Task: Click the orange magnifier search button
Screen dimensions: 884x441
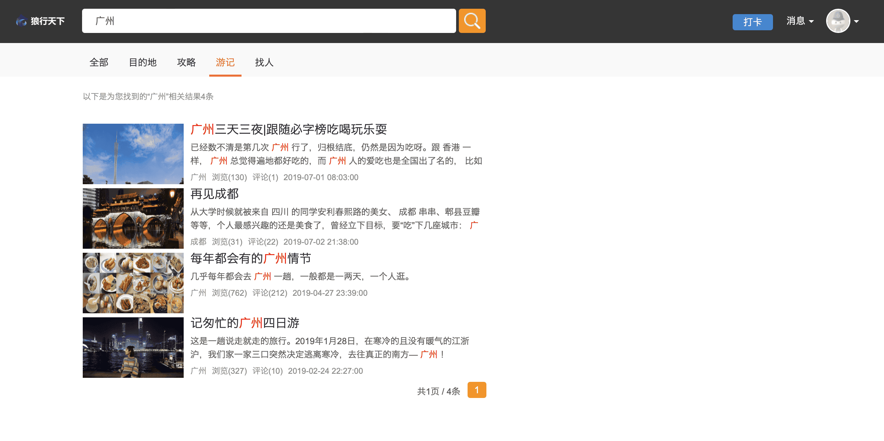Action: point(472,21)
